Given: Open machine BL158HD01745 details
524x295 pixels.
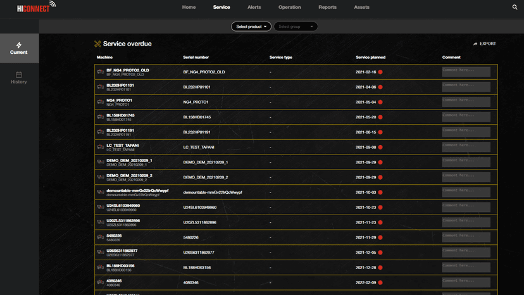Looking at the screenshot, I should 120,115.
